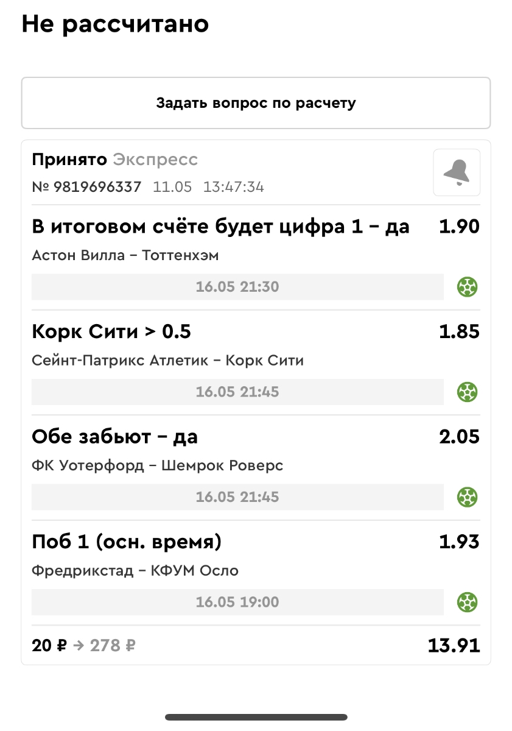Click the 16.05 19:00 match time bar

pyautogui.click(x=237, y=602)
